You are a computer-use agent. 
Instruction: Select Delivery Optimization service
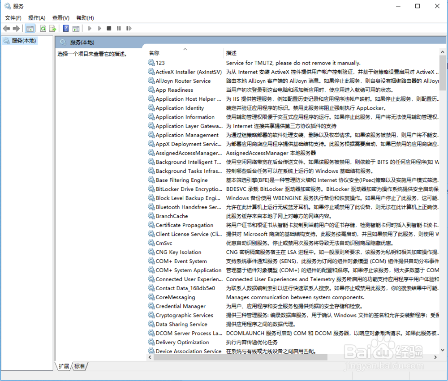click(x=293, y=342)
